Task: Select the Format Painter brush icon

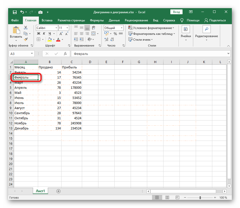Action: 26,39
